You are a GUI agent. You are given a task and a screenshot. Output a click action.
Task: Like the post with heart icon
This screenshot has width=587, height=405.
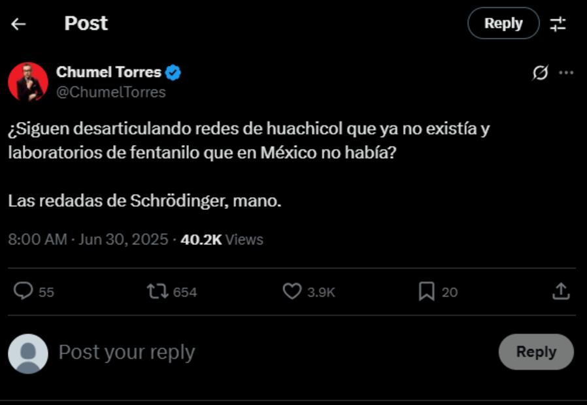[x=292, y=291]
